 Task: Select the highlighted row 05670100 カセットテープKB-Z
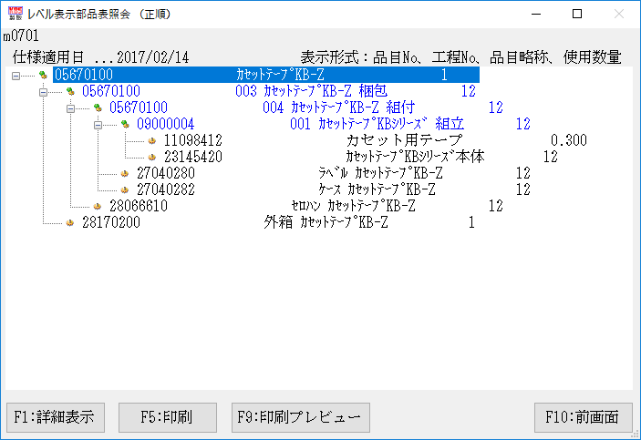tap(266, 75)
